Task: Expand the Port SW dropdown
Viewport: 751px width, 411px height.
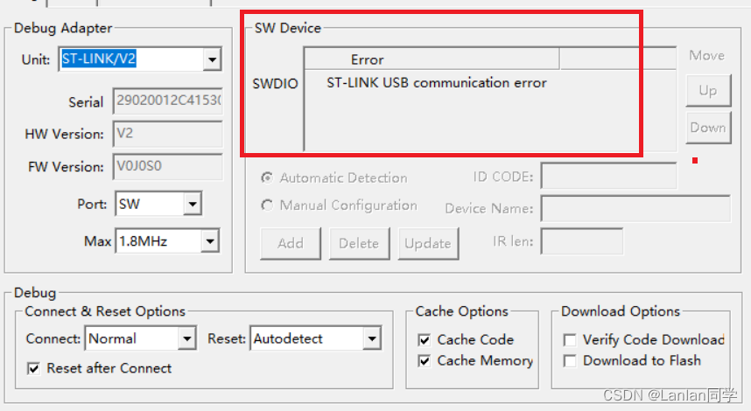Action: 193,205
